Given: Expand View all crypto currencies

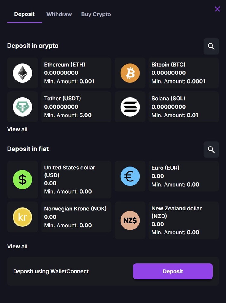Looking at the screenshot, I should (x=17, y=129).
